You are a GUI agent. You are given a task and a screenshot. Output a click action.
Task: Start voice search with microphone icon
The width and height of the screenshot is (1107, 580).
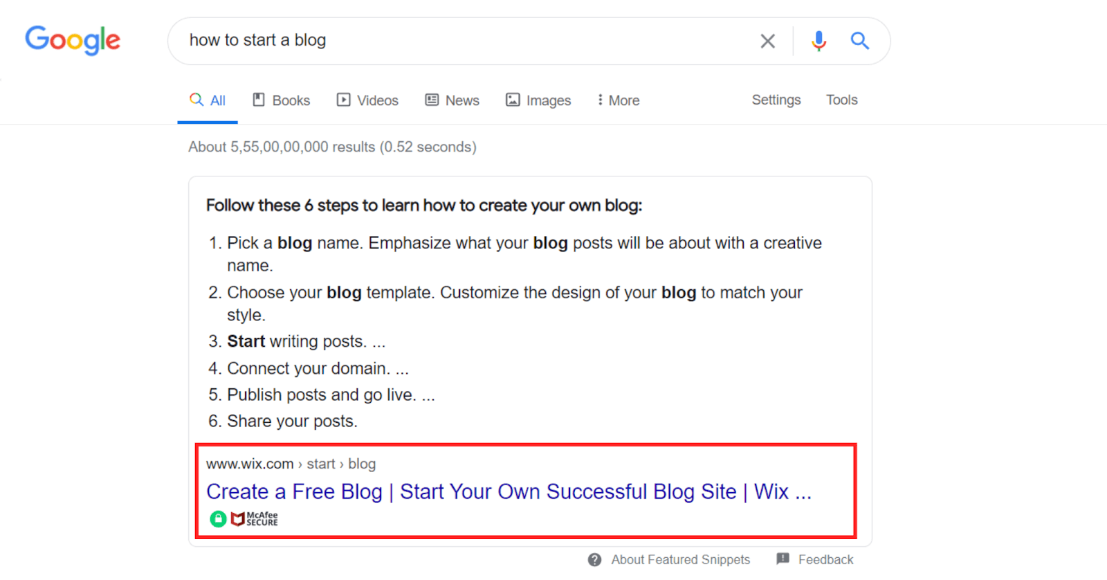818,41
